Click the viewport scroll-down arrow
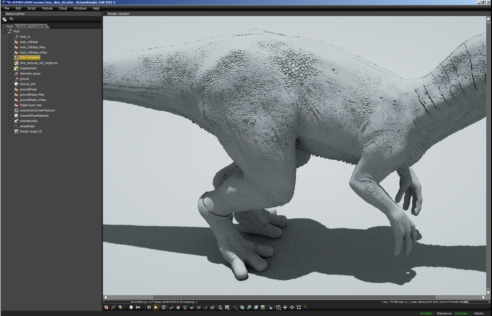Image resolution: width=492 pixels, height=316 pixels. 488,293
